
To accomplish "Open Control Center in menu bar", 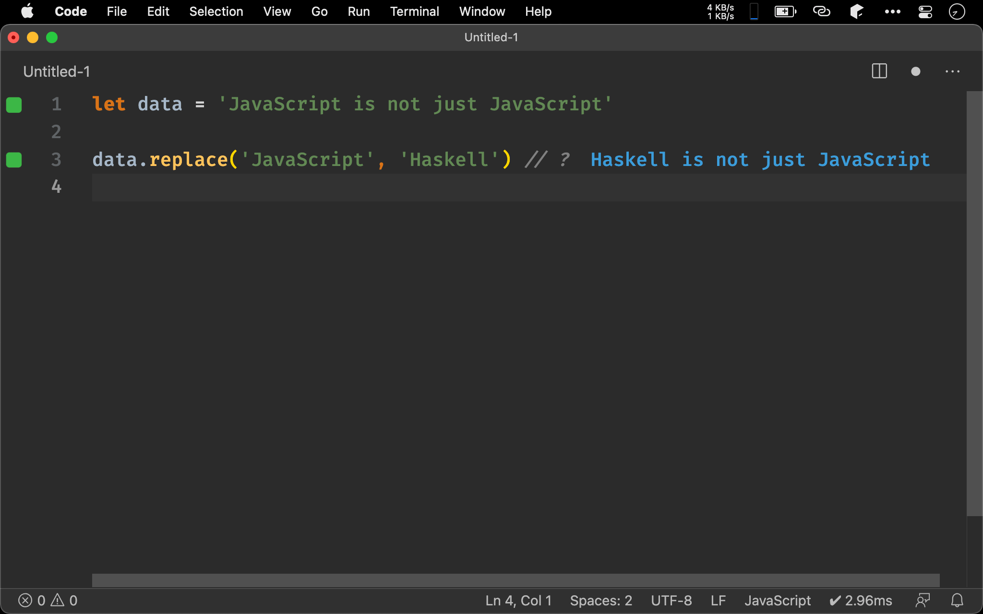I will 925,12.
